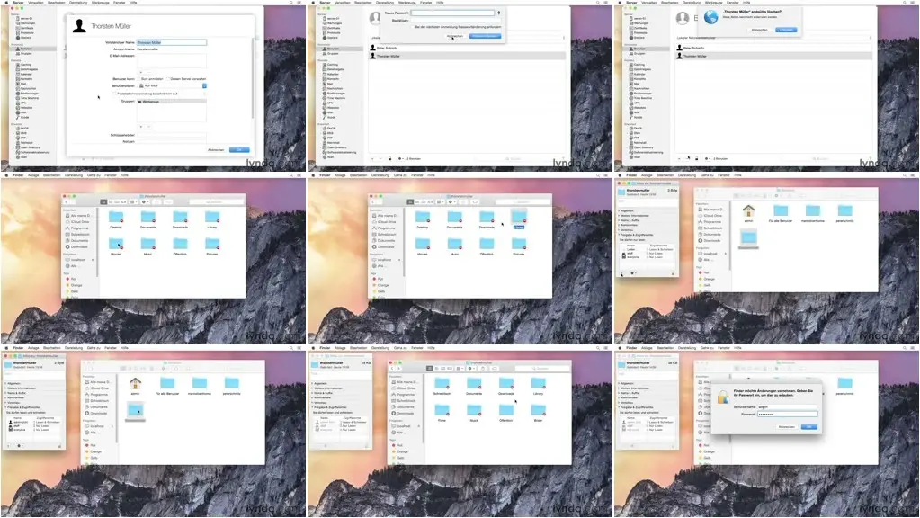Select the Gelb tag below the authentication dialog
Viewport: 920px width, 518px height.
pos(705,458)
